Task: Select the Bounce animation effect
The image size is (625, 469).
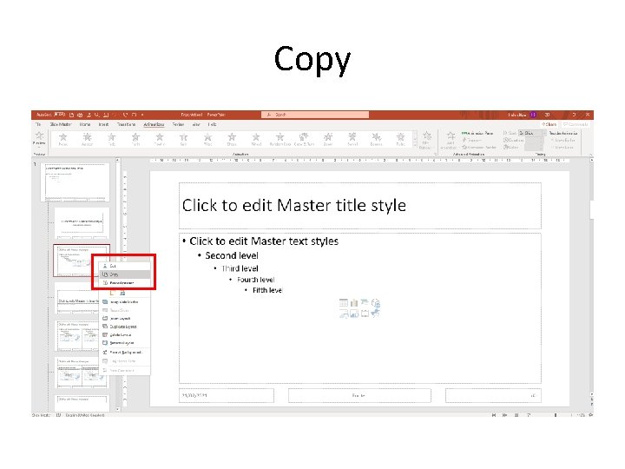Action: [376, 139]
